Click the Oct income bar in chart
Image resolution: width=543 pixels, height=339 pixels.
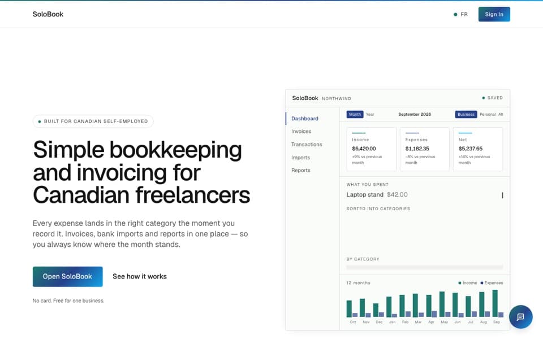point(349,308)
